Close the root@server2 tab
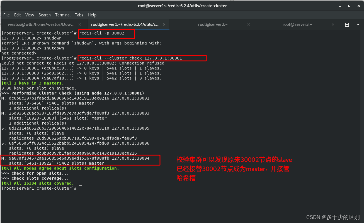This screenshot has height=223, width=364. point(248,24)
